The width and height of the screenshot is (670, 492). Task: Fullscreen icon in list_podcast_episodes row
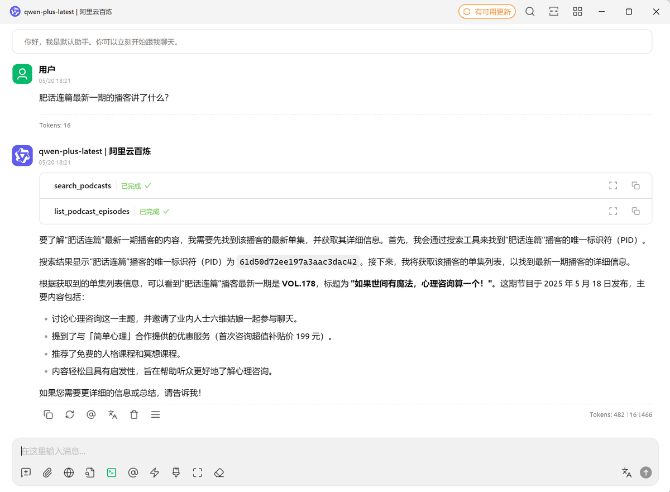(613, 211)
